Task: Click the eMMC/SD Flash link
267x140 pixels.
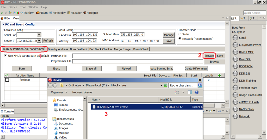Action: tap(249, 102)
